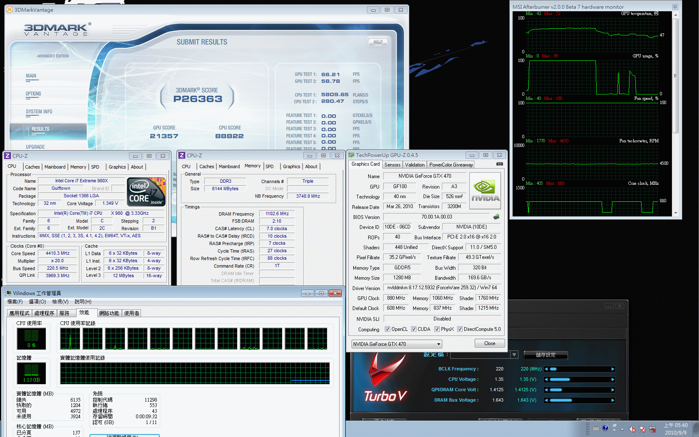This screenshot has height=437, width=699.
Task: Click the disconnected network tray icon
Action: tap(652, 429)
